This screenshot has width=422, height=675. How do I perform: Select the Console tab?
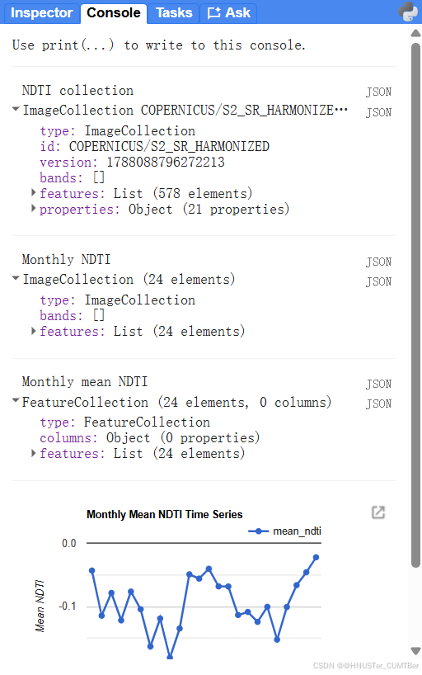[114, 13]
